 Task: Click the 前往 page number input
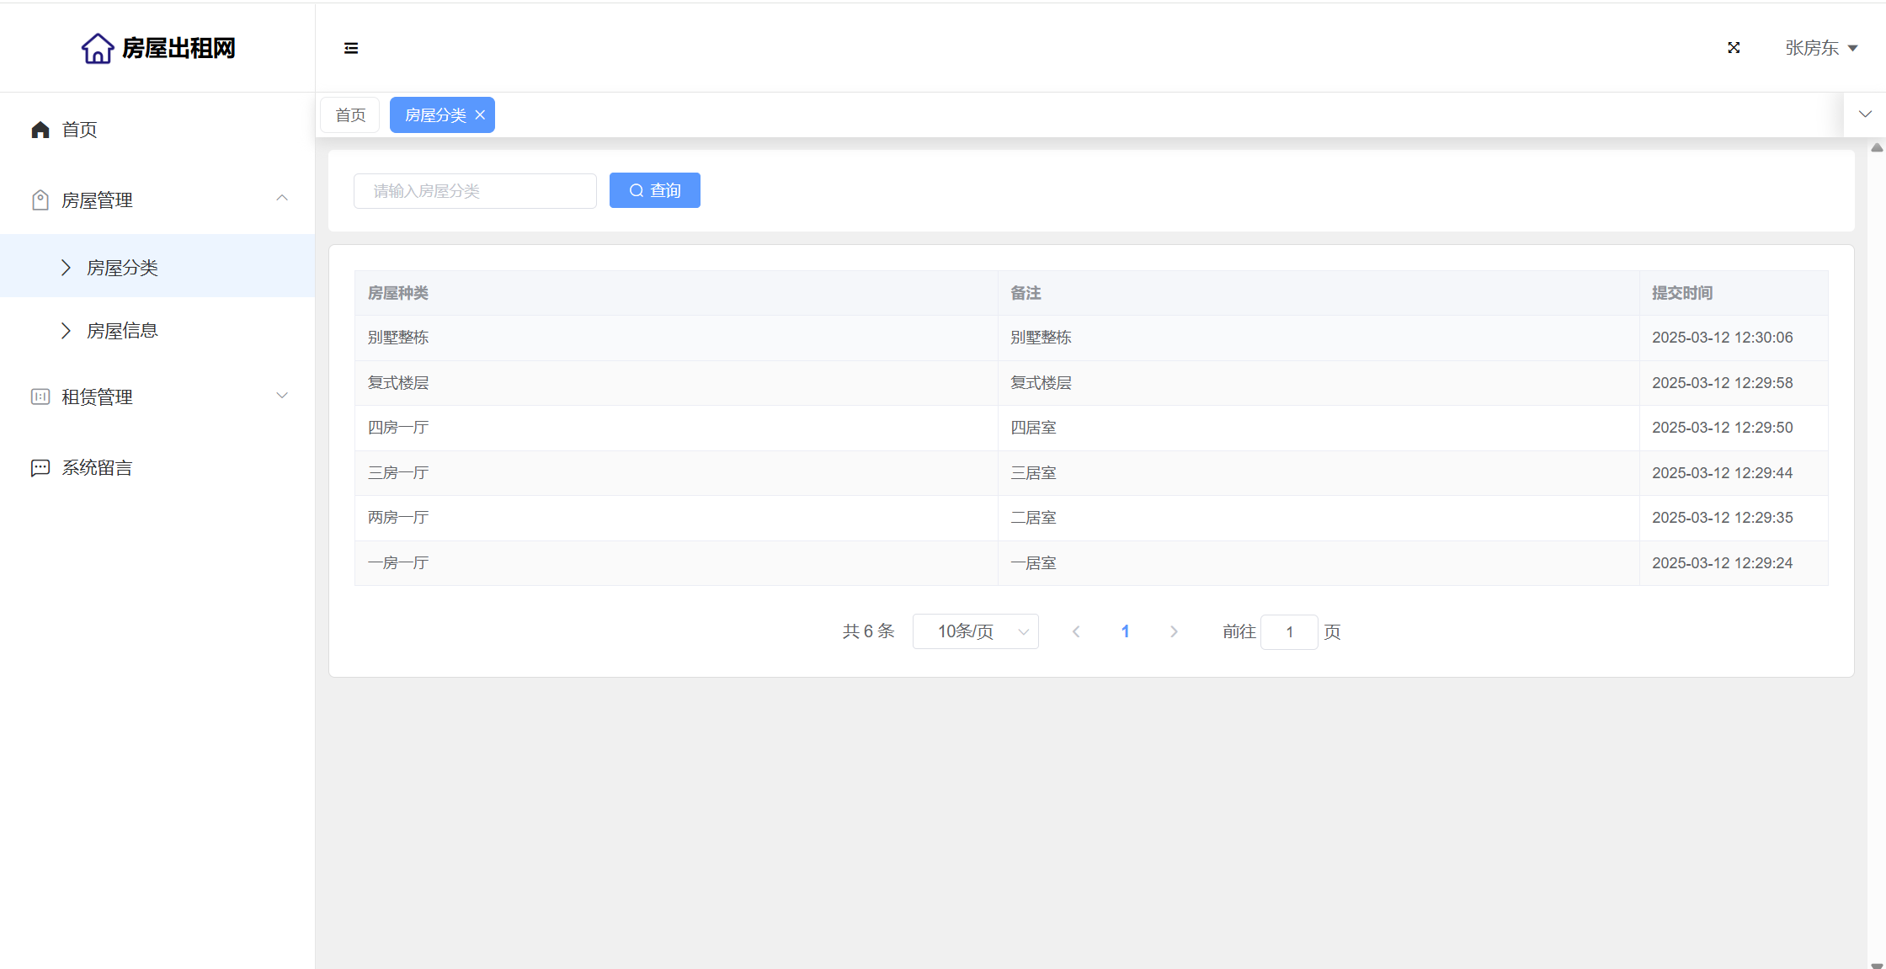pyautogui.click(x=1288, y=632)
